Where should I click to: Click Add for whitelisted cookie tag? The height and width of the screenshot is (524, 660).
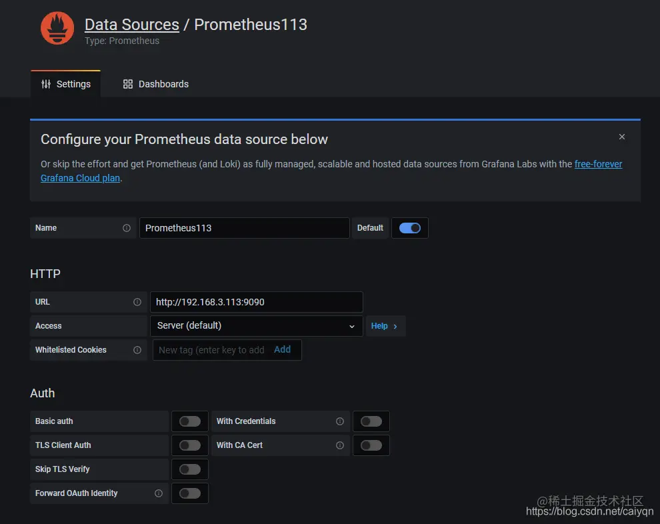[x=282, y=349]
